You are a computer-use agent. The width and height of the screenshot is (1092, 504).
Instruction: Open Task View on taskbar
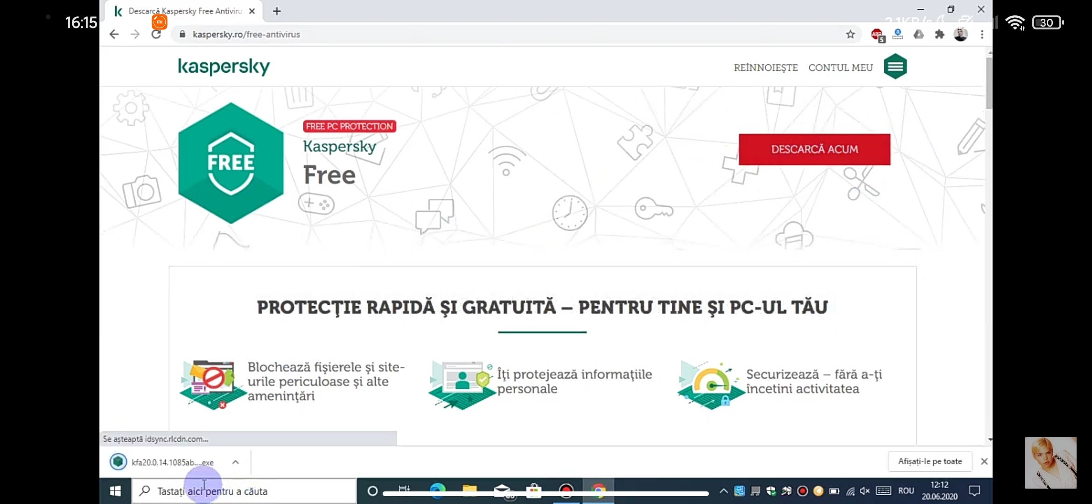(x=404, y=489)
